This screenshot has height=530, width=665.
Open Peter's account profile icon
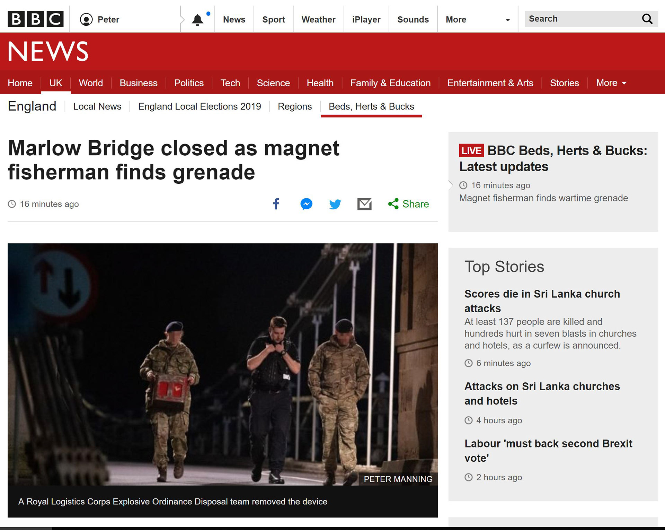86,19
